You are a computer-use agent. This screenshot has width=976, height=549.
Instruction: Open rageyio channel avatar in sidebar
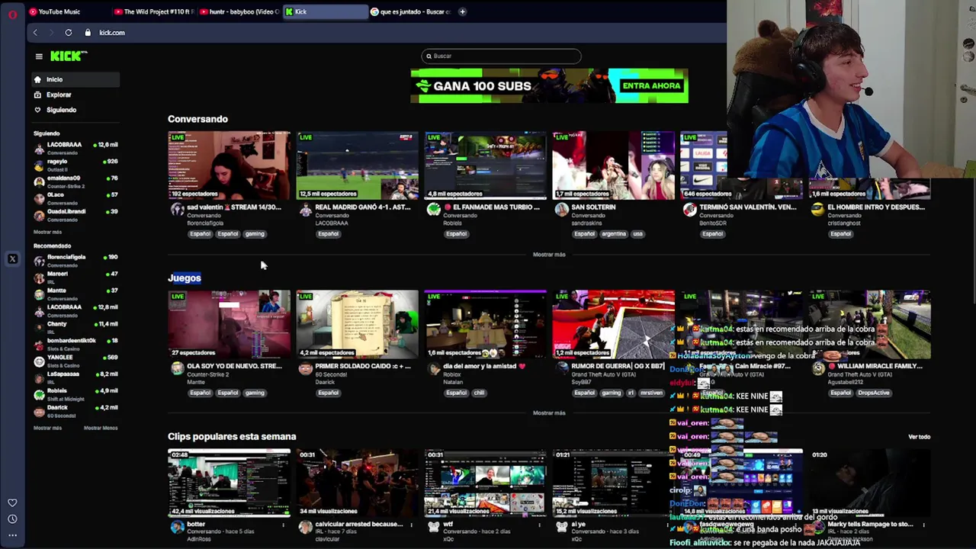tap(39, 165)
